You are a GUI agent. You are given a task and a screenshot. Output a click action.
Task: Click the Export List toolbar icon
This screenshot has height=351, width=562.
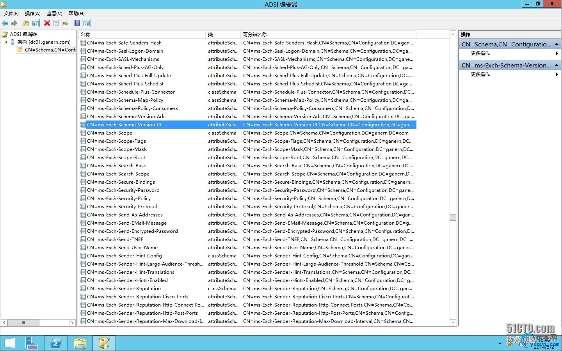65,23
